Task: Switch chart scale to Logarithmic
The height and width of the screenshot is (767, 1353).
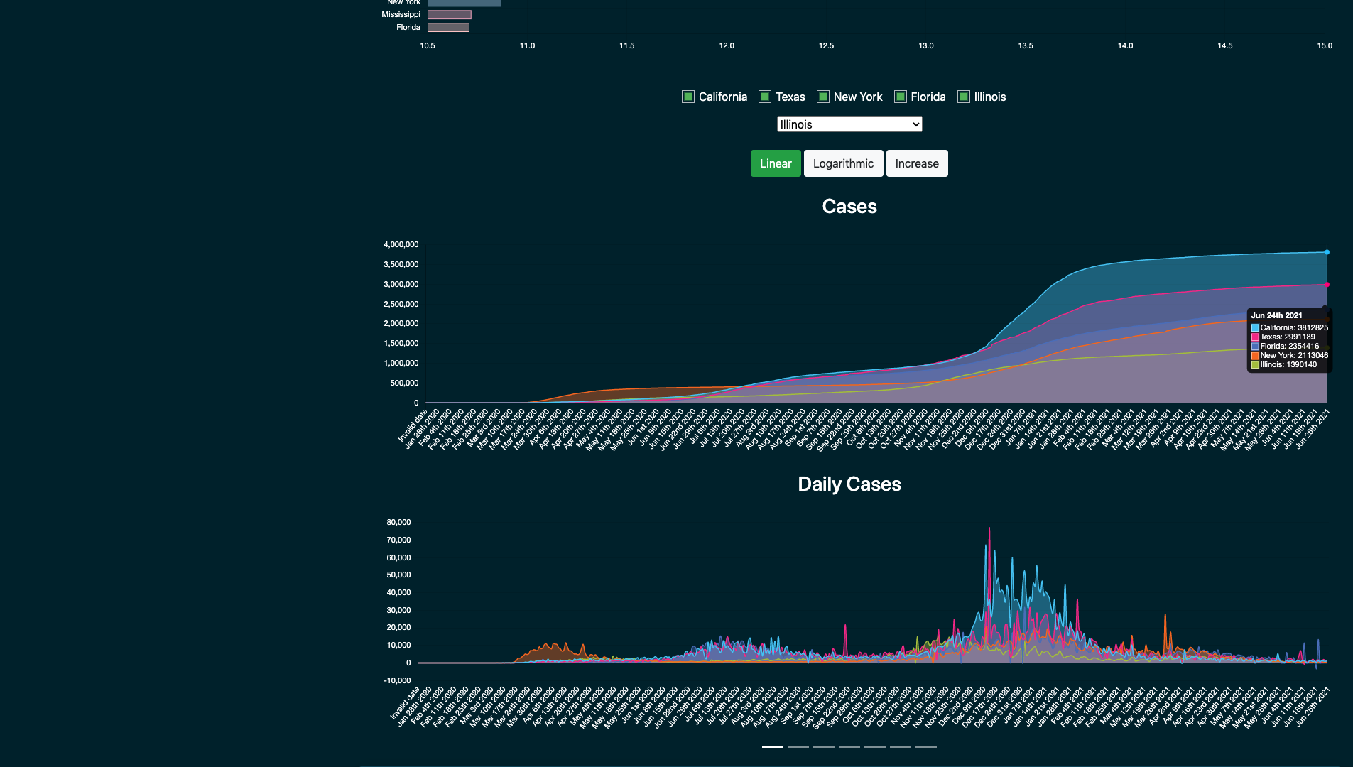Action: pos(844,163)
